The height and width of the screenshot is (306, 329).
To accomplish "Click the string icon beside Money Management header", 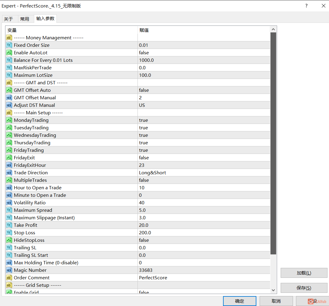I will tap(9, 37).
